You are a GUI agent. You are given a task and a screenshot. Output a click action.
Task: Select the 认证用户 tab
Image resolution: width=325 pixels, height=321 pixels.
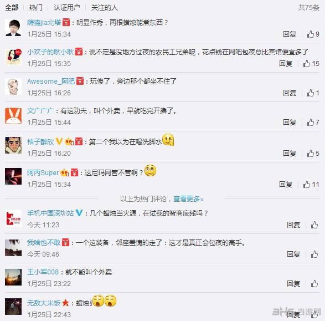[x=67, y=8]
